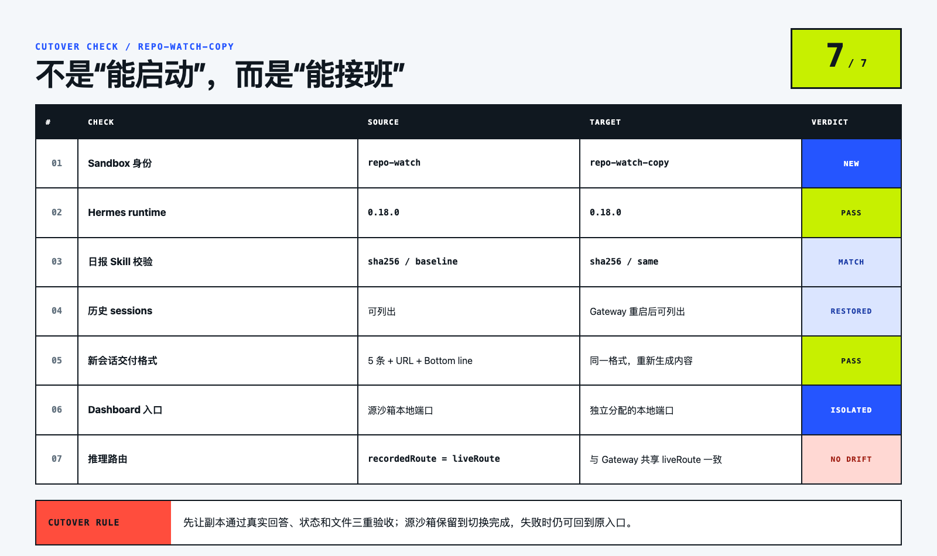Click the breadcrumb "CUTOVER CHECK / REPO-WATCH-COPY"
The image size is (937, 556).
(x=135, y=47)
